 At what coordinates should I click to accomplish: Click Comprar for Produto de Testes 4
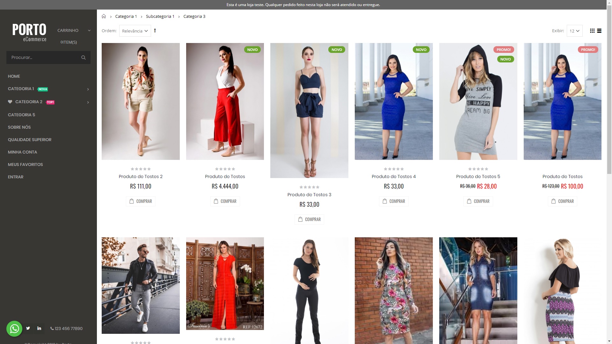[394, 201]
